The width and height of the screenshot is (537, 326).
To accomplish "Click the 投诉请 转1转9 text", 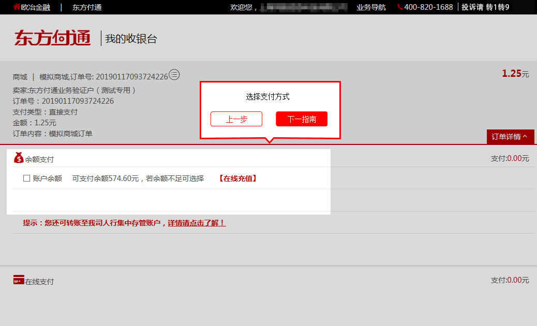I will coord(485,7).
